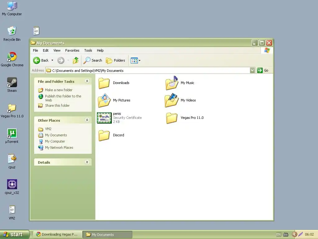Click the Windows flag logo in window
Image resolution: width=318 pixels, height=239 pixels.
coord(267,50)
